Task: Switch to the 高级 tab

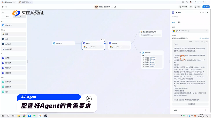Action: pos(179,22)
